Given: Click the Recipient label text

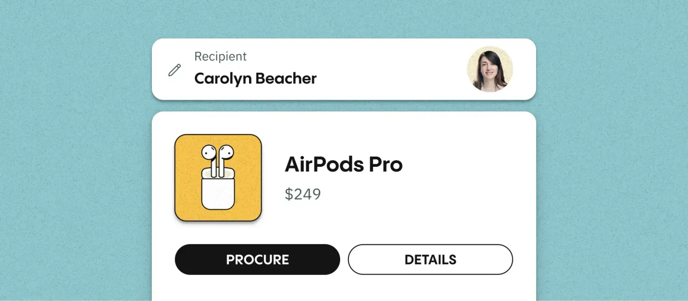Looking at the screenshot, I should [220, 56].
